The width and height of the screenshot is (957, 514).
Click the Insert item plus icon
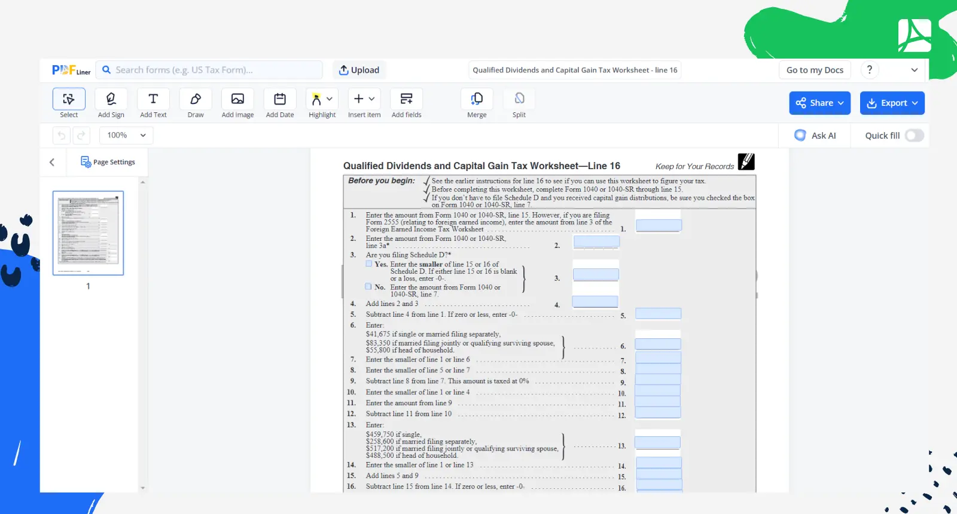pyautogui.click(x=358, y=99)
